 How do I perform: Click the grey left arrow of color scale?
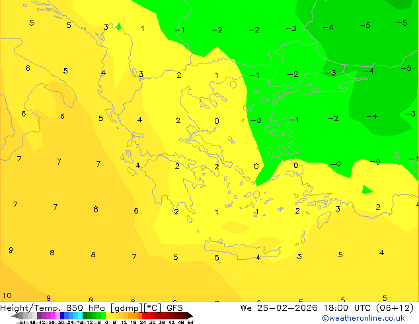(x=15, y=315)
